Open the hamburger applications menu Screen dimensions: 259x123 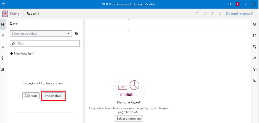(x=3, y=4)
